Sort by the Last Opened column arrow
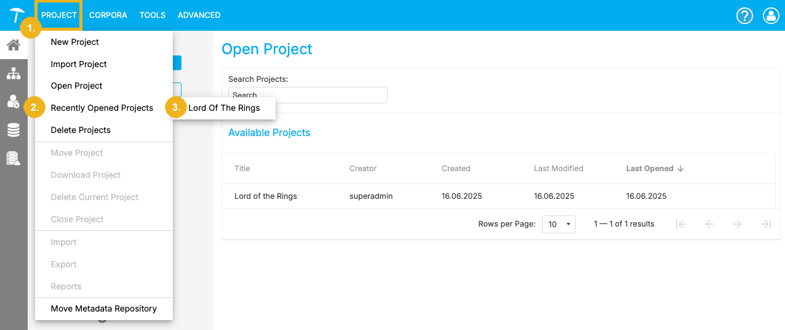Viewport: 785px width, 330px height. 680,169
